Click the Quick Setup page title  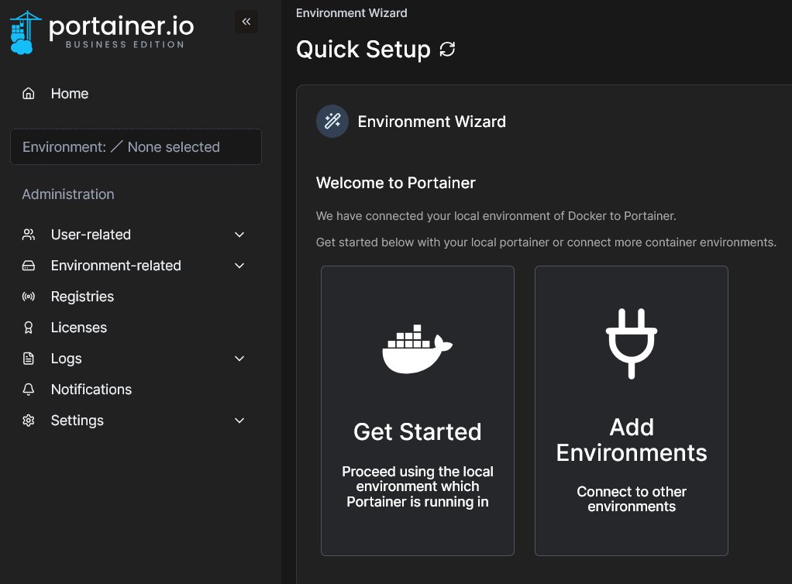point(363,50)
